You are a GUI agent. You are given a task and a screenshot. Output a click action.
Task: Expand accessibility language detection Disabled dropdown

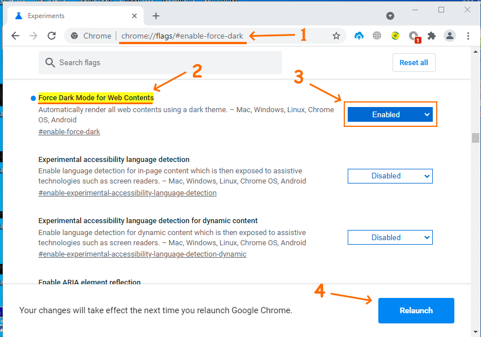click(x=390, y=176)
